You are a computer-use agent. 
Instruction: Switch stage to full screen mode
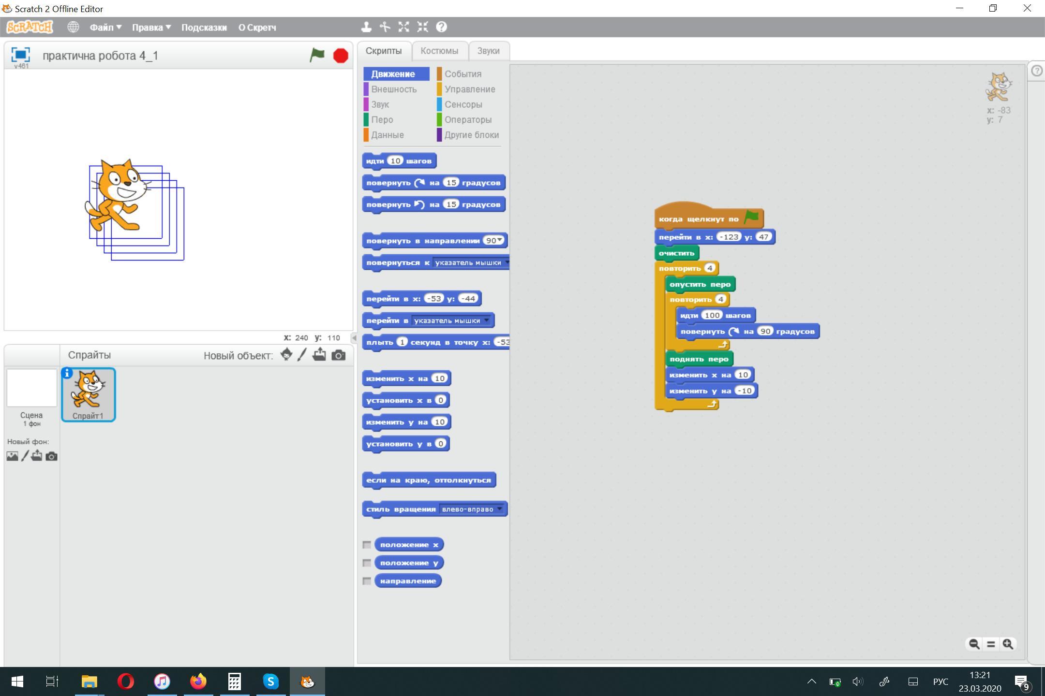[20, 54]
